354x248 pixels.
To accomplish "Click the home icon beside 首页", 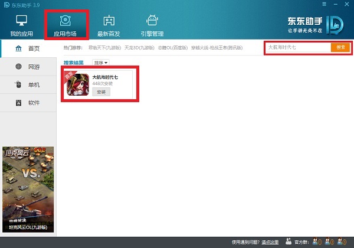I will coord(18,48).
